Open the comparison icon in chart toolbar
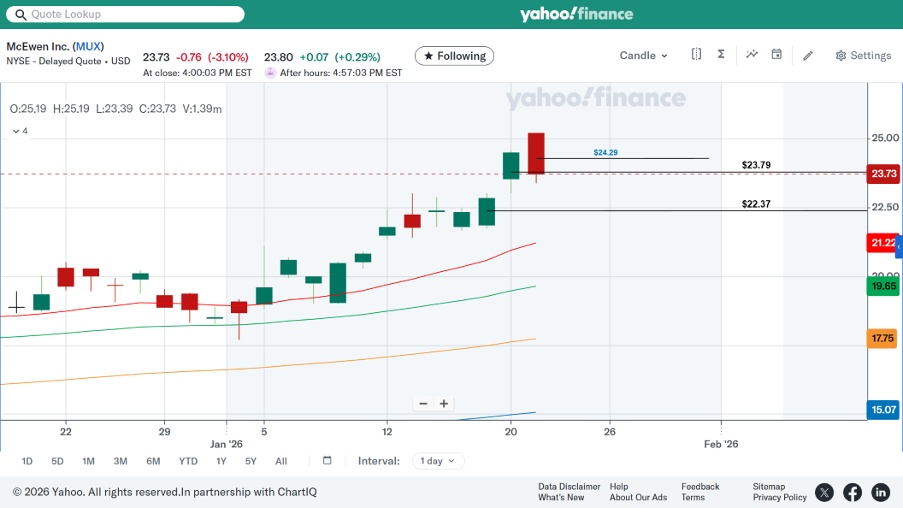The width and height of the screenshot is (903, 508). (696, 55)
